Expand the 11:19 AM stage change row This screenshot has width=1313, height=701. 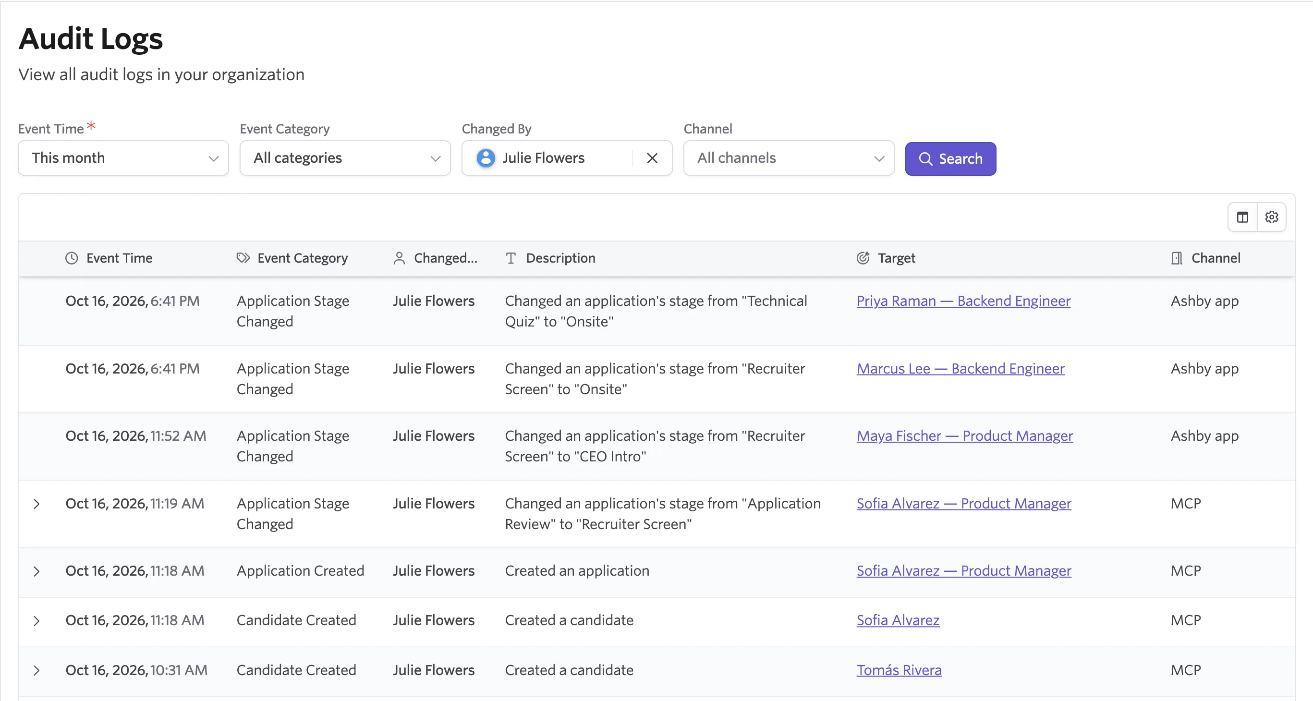[x=36, y=504]
